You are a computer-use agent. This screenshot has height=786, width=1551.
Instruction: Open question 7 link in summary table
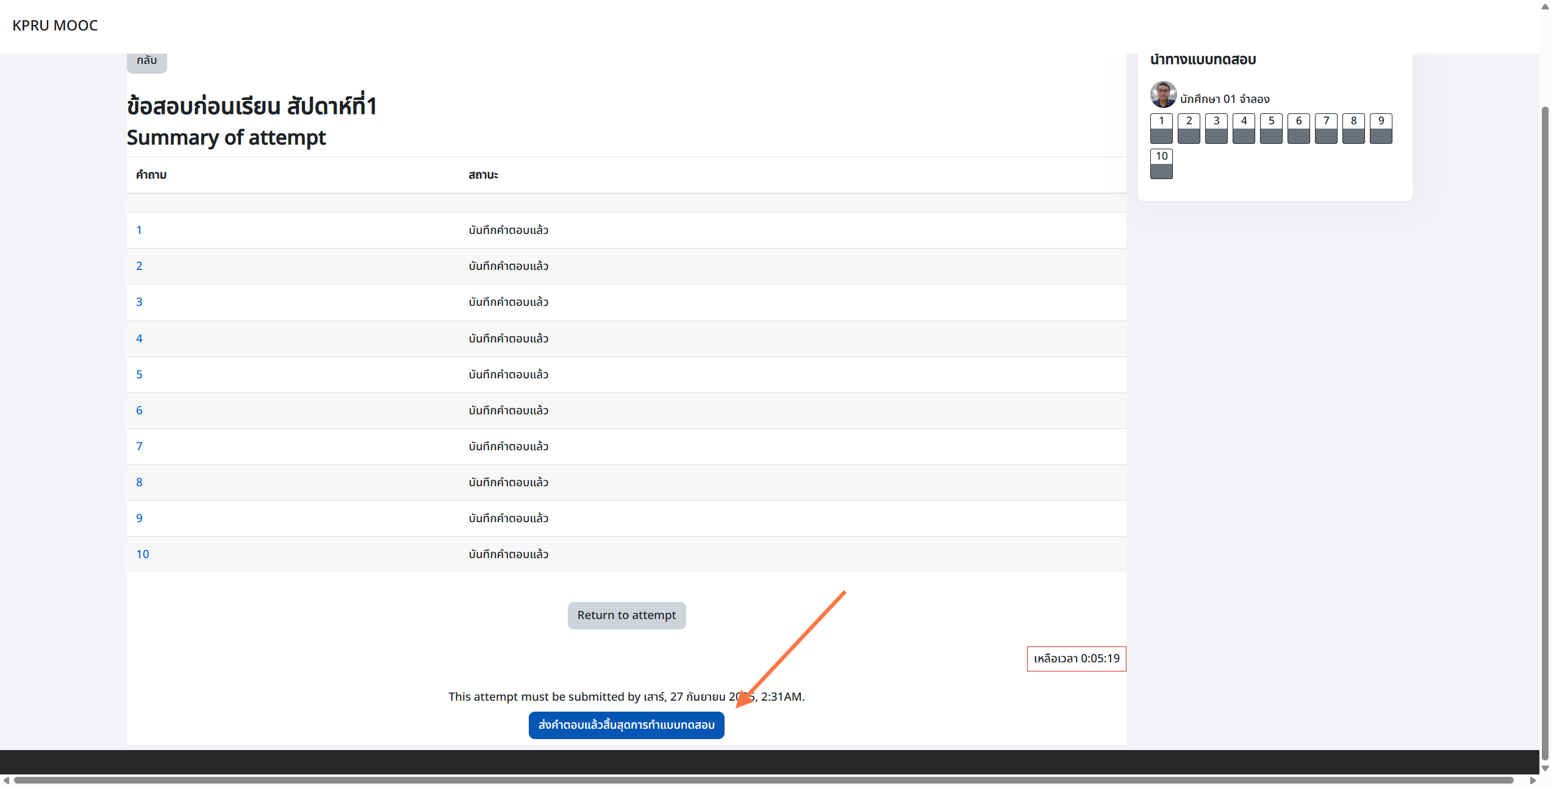(139, 447)
